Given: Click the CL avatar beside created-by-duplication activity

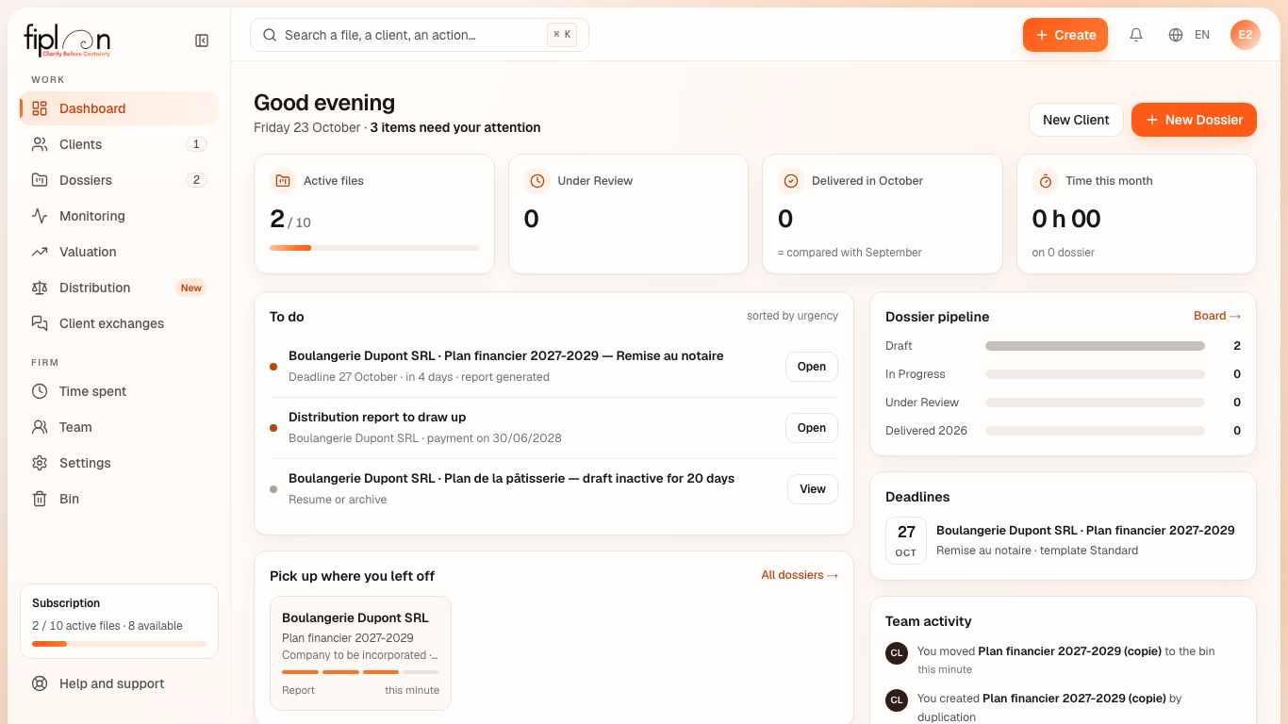Looking at the screenshot, I should pos(897,699).
